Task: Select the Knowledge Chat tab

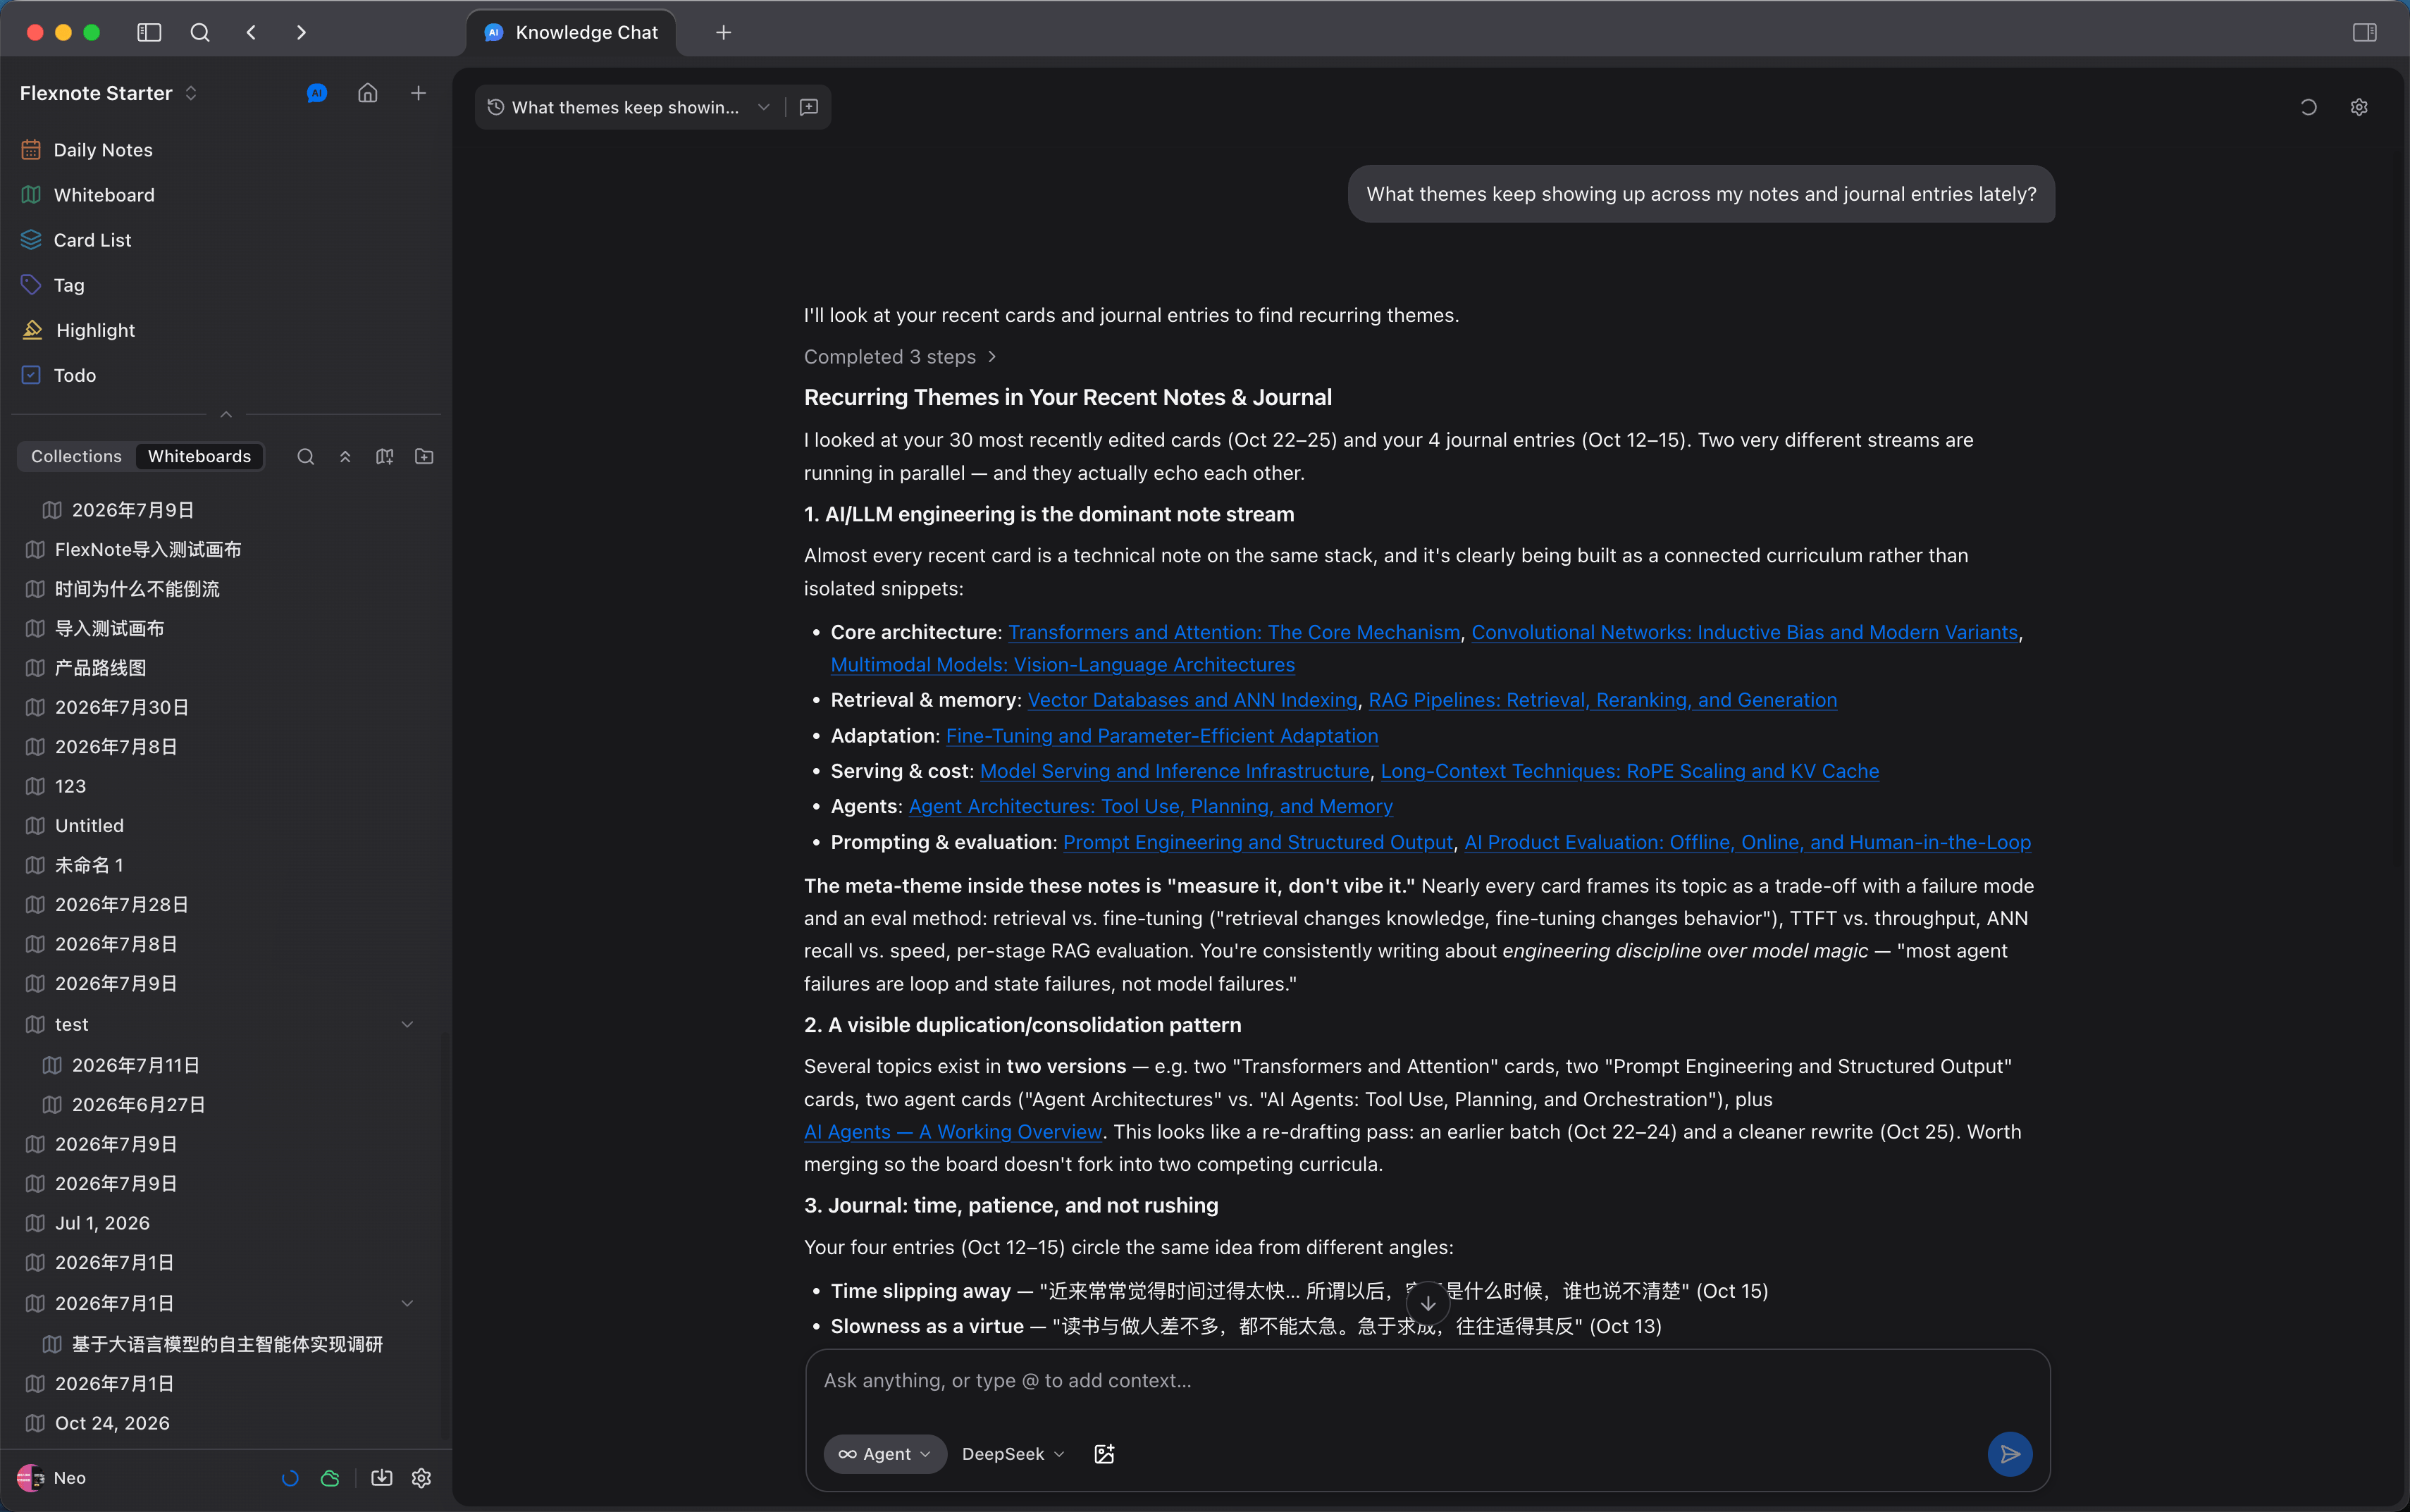Action: click(x=572, y=32)
